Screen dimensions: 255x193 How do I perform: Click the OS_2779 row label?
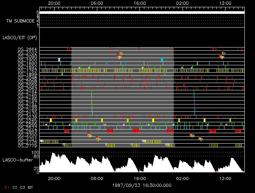pyautogui.click(x=27, y=145)
